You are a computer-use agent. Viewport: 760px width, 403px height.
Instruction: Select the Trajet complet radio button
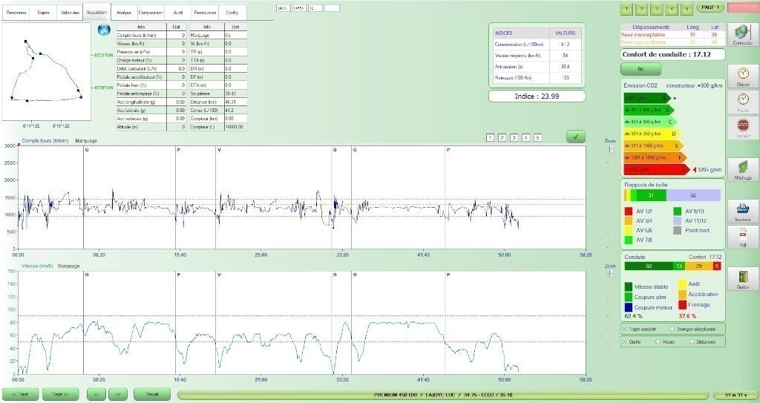coord(623,328)
